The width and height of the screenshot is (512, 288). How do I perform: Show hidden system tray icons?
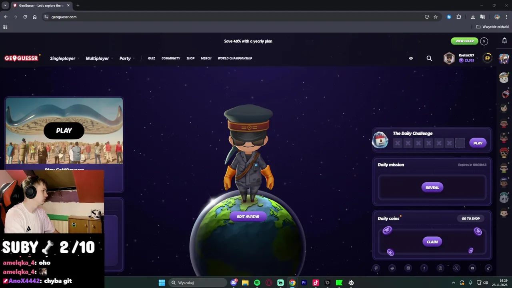click(x=453, y=283)
